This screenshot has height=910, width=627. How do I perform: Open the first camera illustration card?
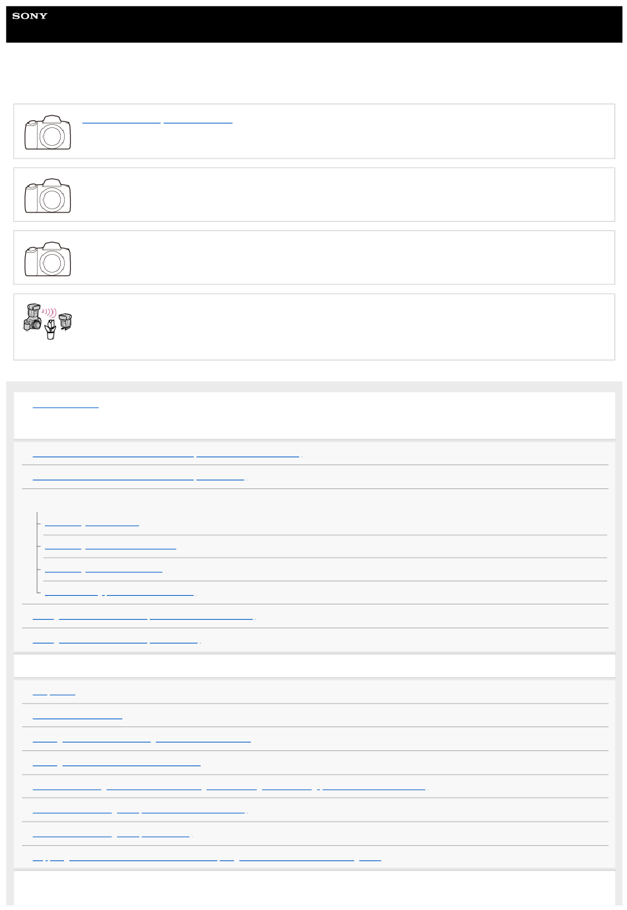point(314,131)
